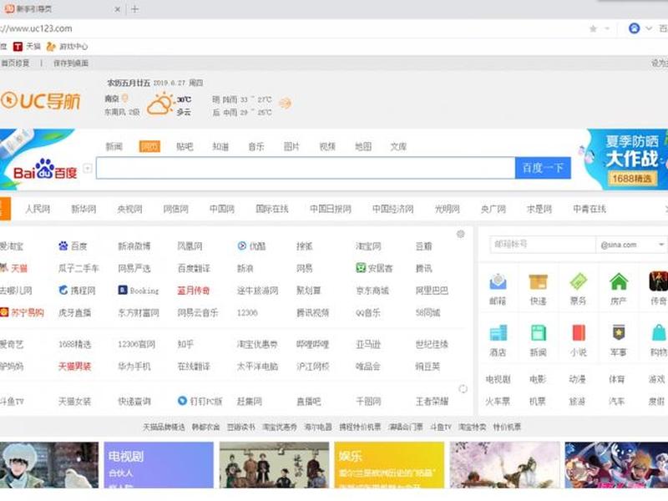The image size is (668, 501).
Task: Select the 音乐 search tab
Action: pos(256,147)
